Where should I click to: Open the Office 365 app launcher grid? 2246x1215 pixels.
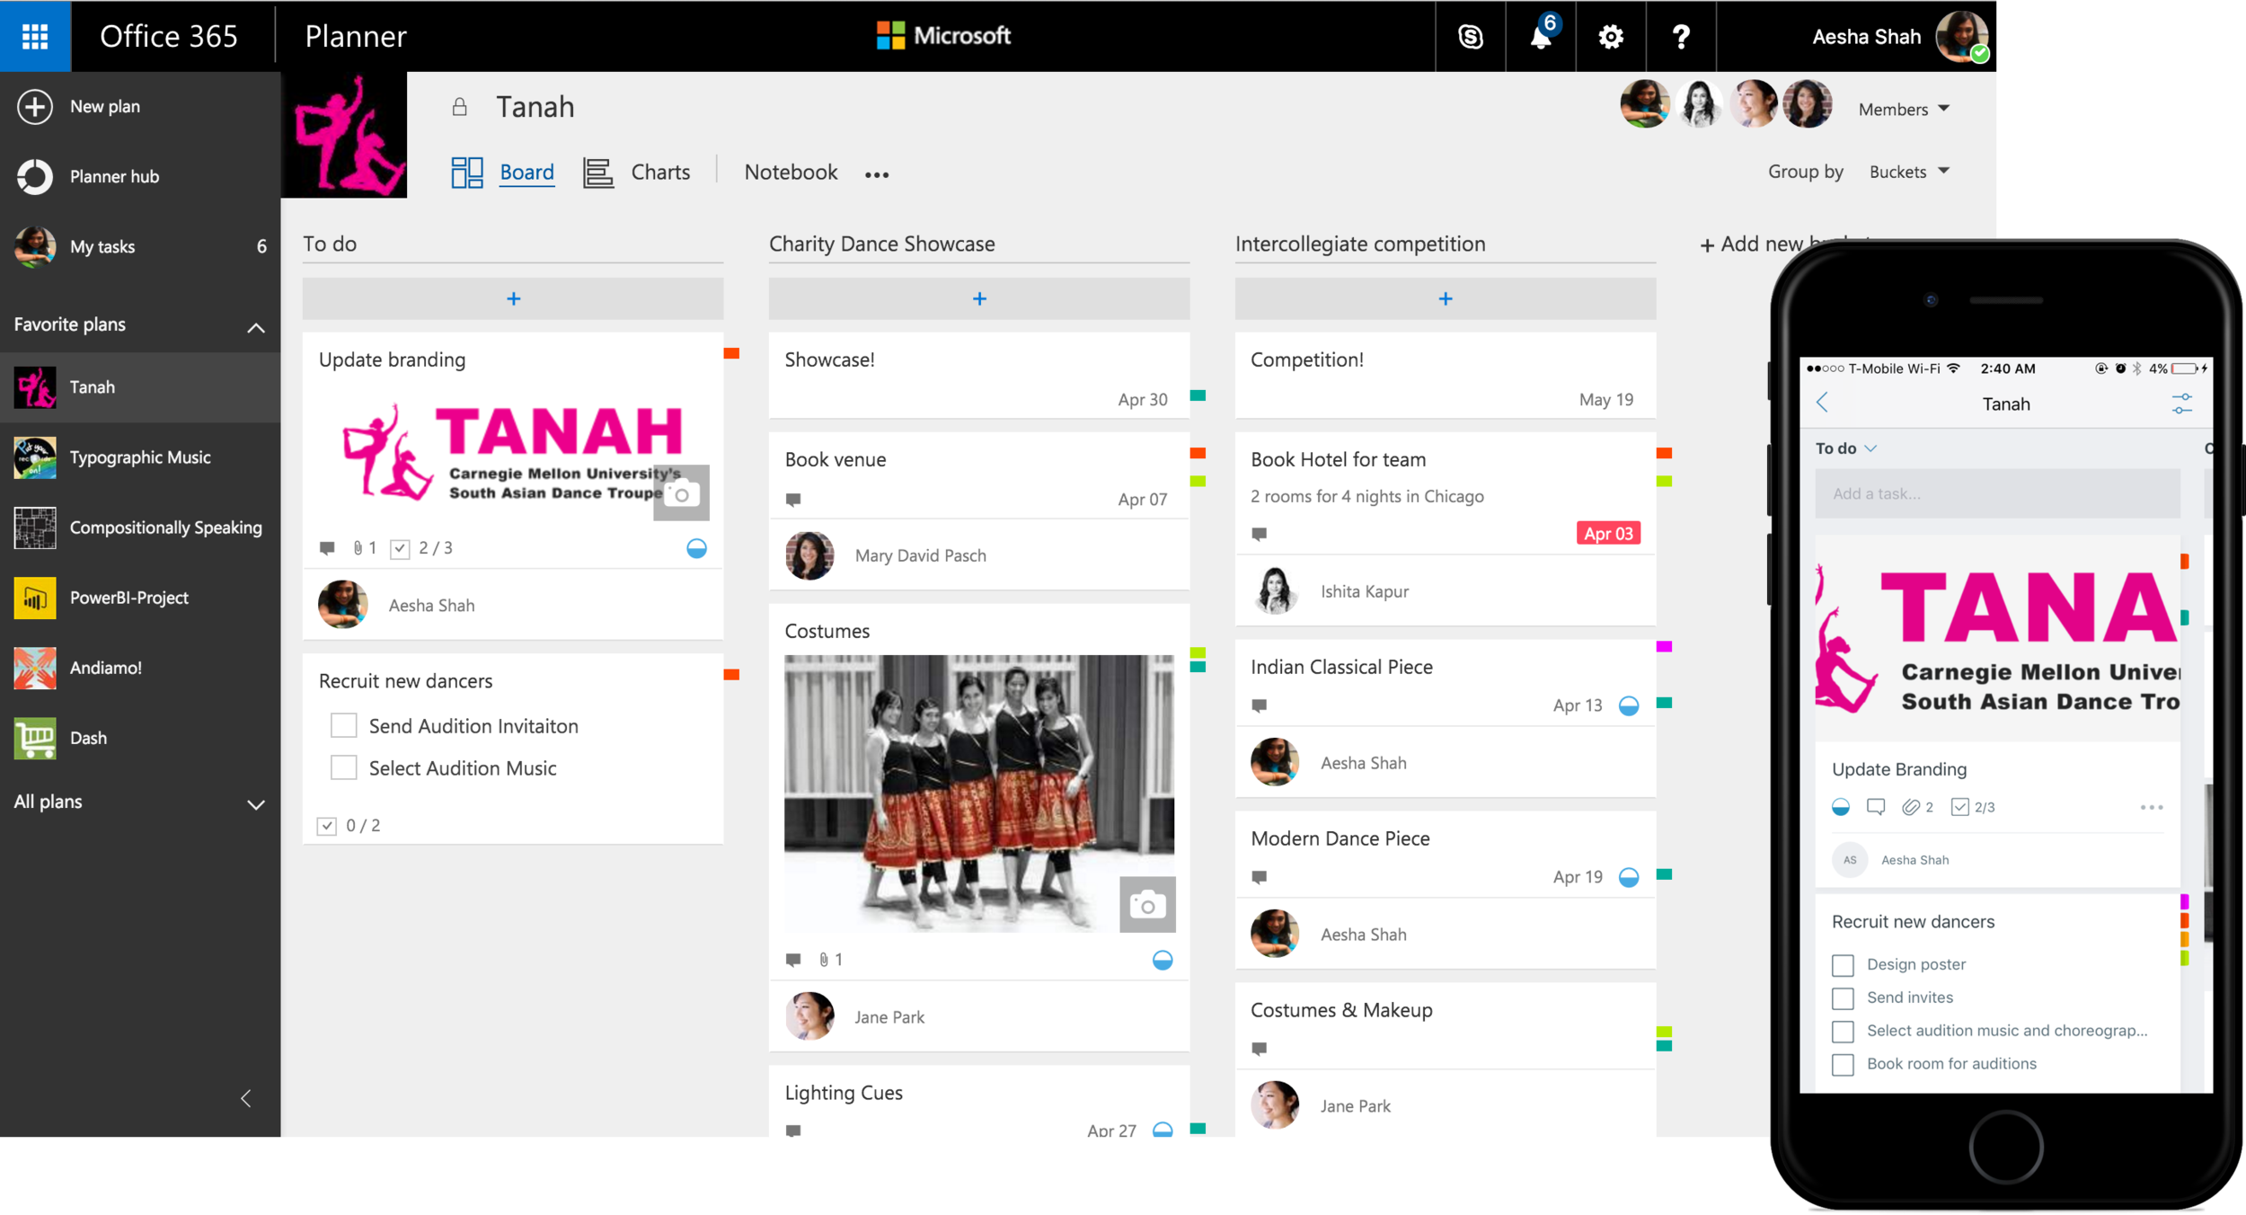35,36
